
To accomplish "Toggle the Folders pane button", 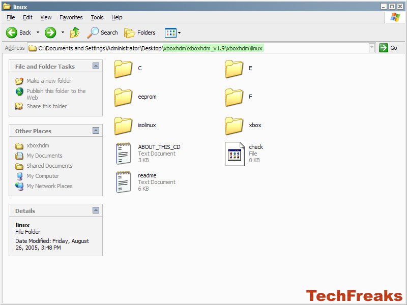I will [139, 33].
